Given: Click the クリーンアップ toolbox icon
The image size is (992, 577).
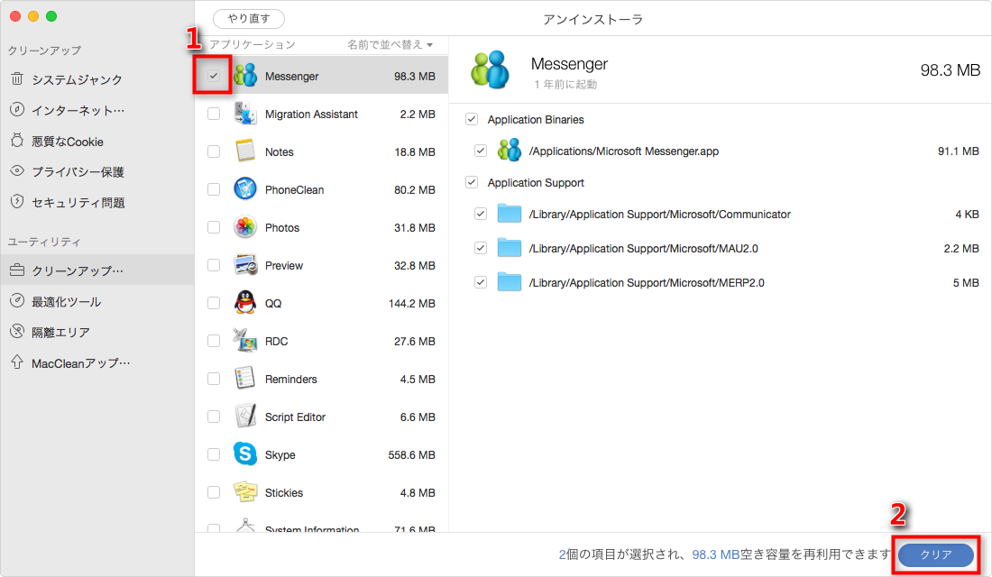Looking at the screenshot, I should click(x=17, y=270).
